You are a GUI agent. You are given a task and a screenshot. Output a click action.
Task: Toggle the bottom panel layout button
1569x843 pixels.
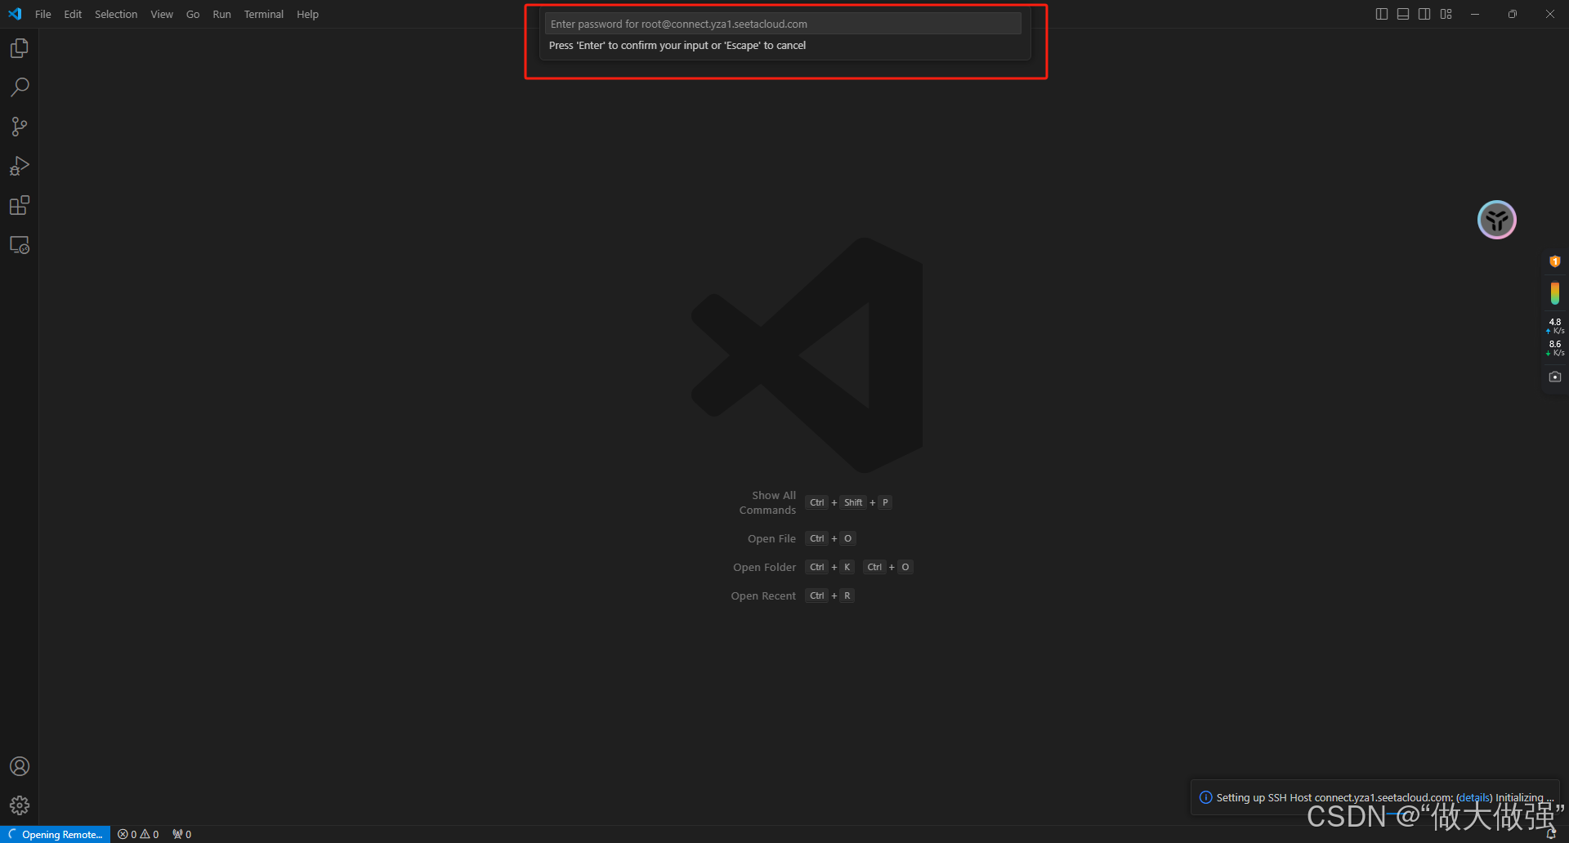click(x=1403, y=14)
